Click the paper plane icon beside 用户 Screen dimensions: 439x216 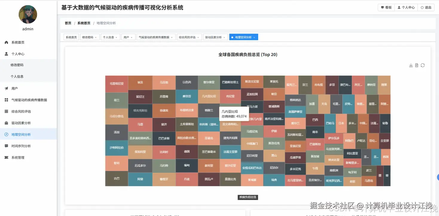[6, 88]
